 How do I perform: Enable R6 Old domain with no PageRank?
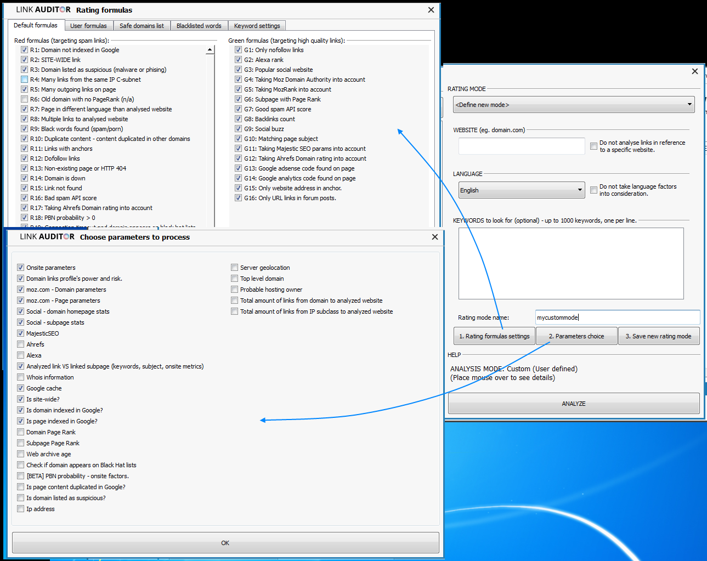24,99
